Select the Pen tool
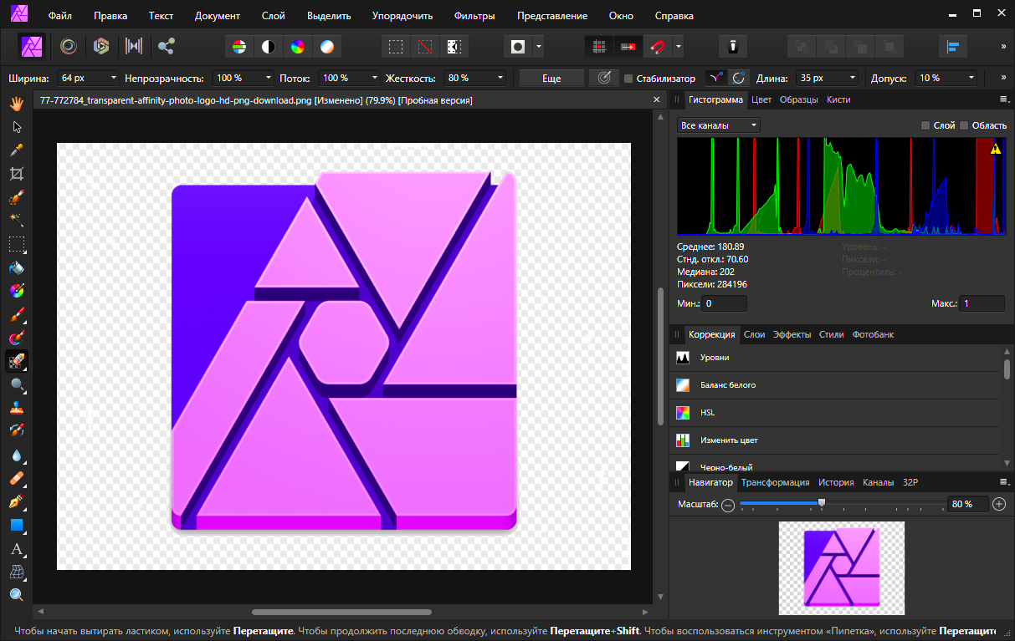The height and width of the screenshot is (641, 1015). click(x=16, y=502)
